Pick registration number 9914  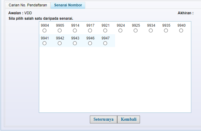coord(75,31)
